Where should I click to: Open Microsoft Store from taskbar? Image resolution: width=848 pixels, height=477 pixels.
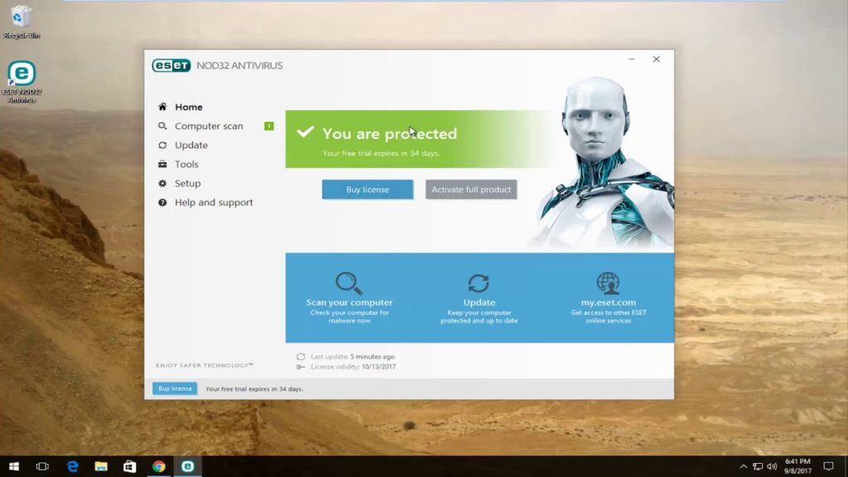[130, 466]
